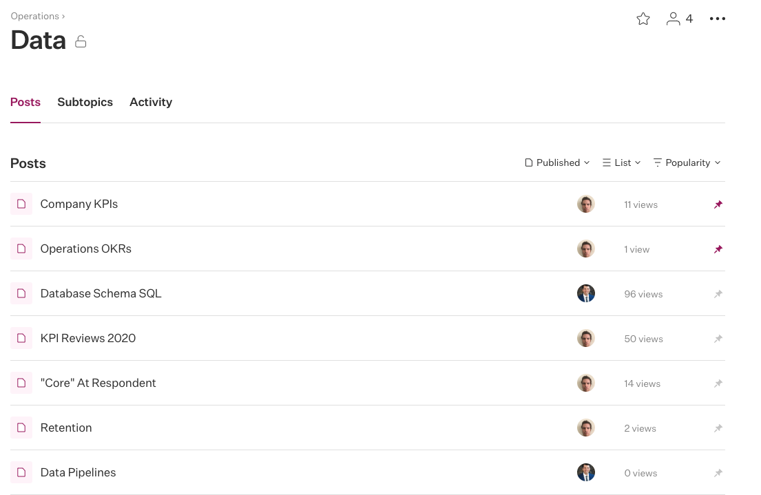This screenshot has width=761, height=495.
Task: Click the document icon for Company KPIs
Action: click(21, 204)
